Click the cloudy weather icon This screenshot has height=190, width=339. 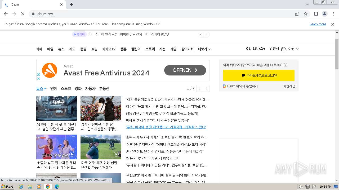284,49
